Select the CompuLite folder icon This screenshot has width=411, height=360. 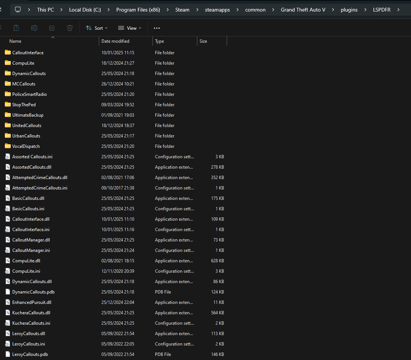coord(8,63)
